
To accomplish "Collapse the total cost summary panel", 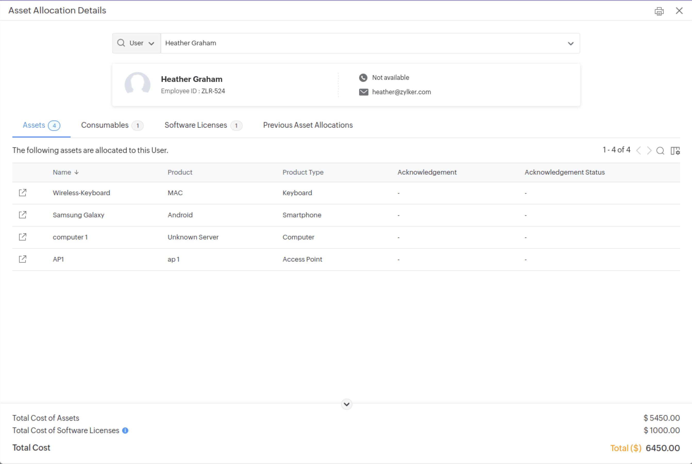I will [347, 404].
